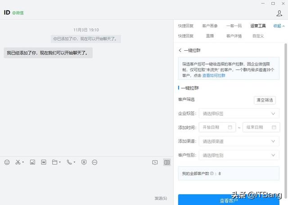Viewport: 288px width, 205px height.
Task: Open the 查看如何拉群 link
Action: click(x=213, y=75)
